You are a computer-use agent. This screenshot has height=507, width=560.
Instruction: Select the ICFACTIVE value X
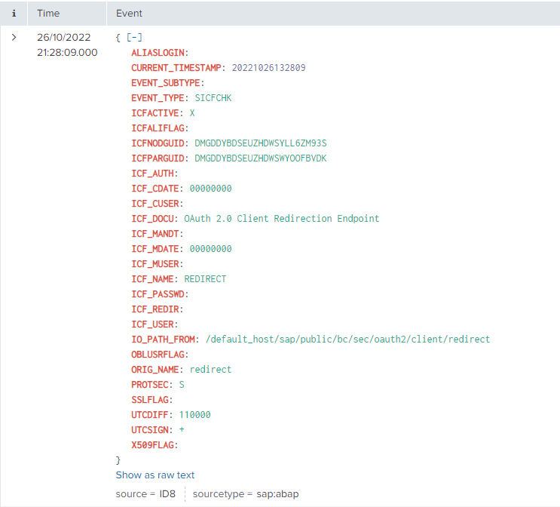192,112
